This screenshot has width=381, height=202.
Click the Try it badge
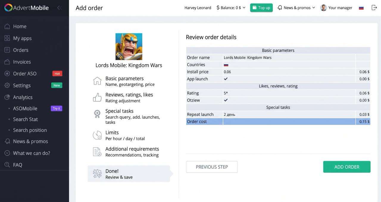point(57,109)
